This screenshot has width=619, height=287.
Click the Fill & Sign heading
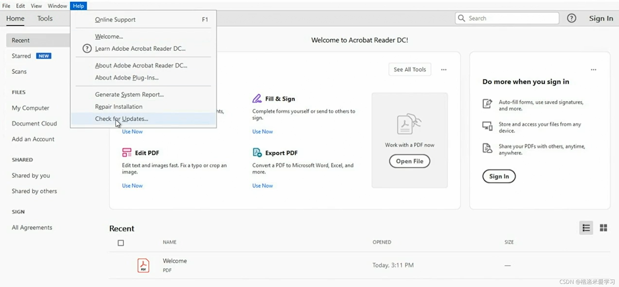[280, 99]
